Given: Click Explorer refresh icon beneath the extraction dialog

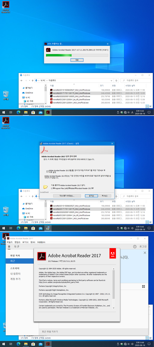Looking at the screenshot, I should point(116,80).
